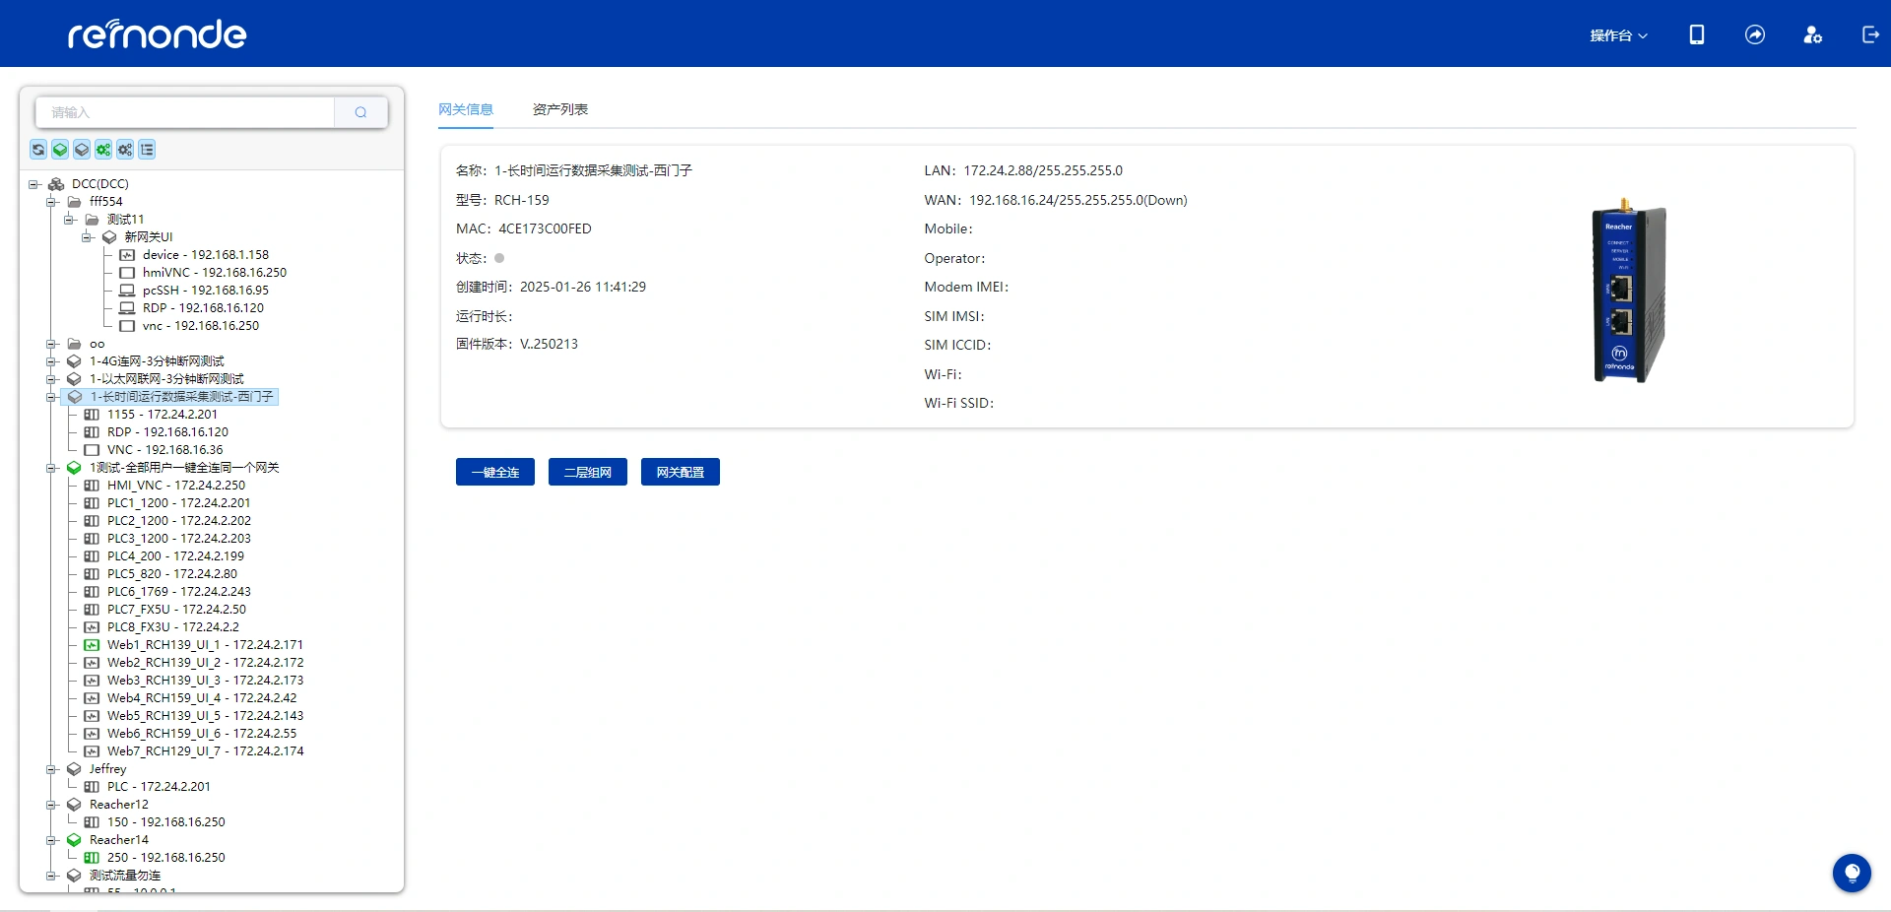Image resolution: width=1891 pixels, height=912 pixels.
Task: Click the refnonde logo
Action: (x=157, y=34)
